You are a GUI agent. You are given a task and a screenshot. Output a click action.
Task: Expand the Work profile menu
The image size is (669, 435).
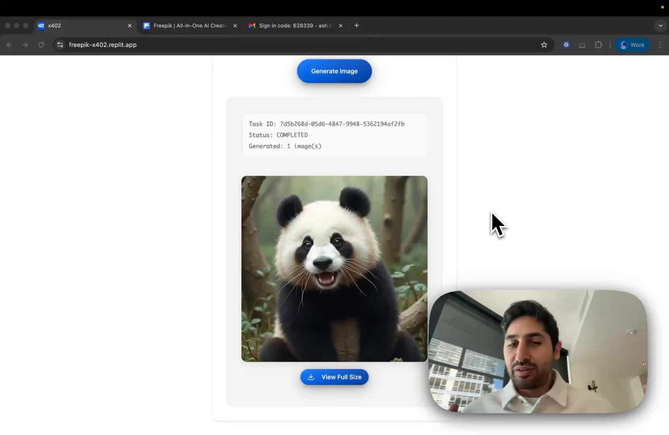tap(633, 45)
